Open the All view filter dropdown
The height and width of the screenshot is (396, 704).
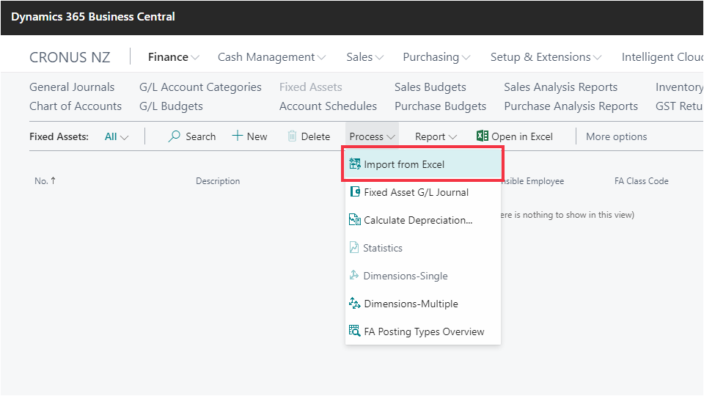pyautogui.click(x=117, y=136)
